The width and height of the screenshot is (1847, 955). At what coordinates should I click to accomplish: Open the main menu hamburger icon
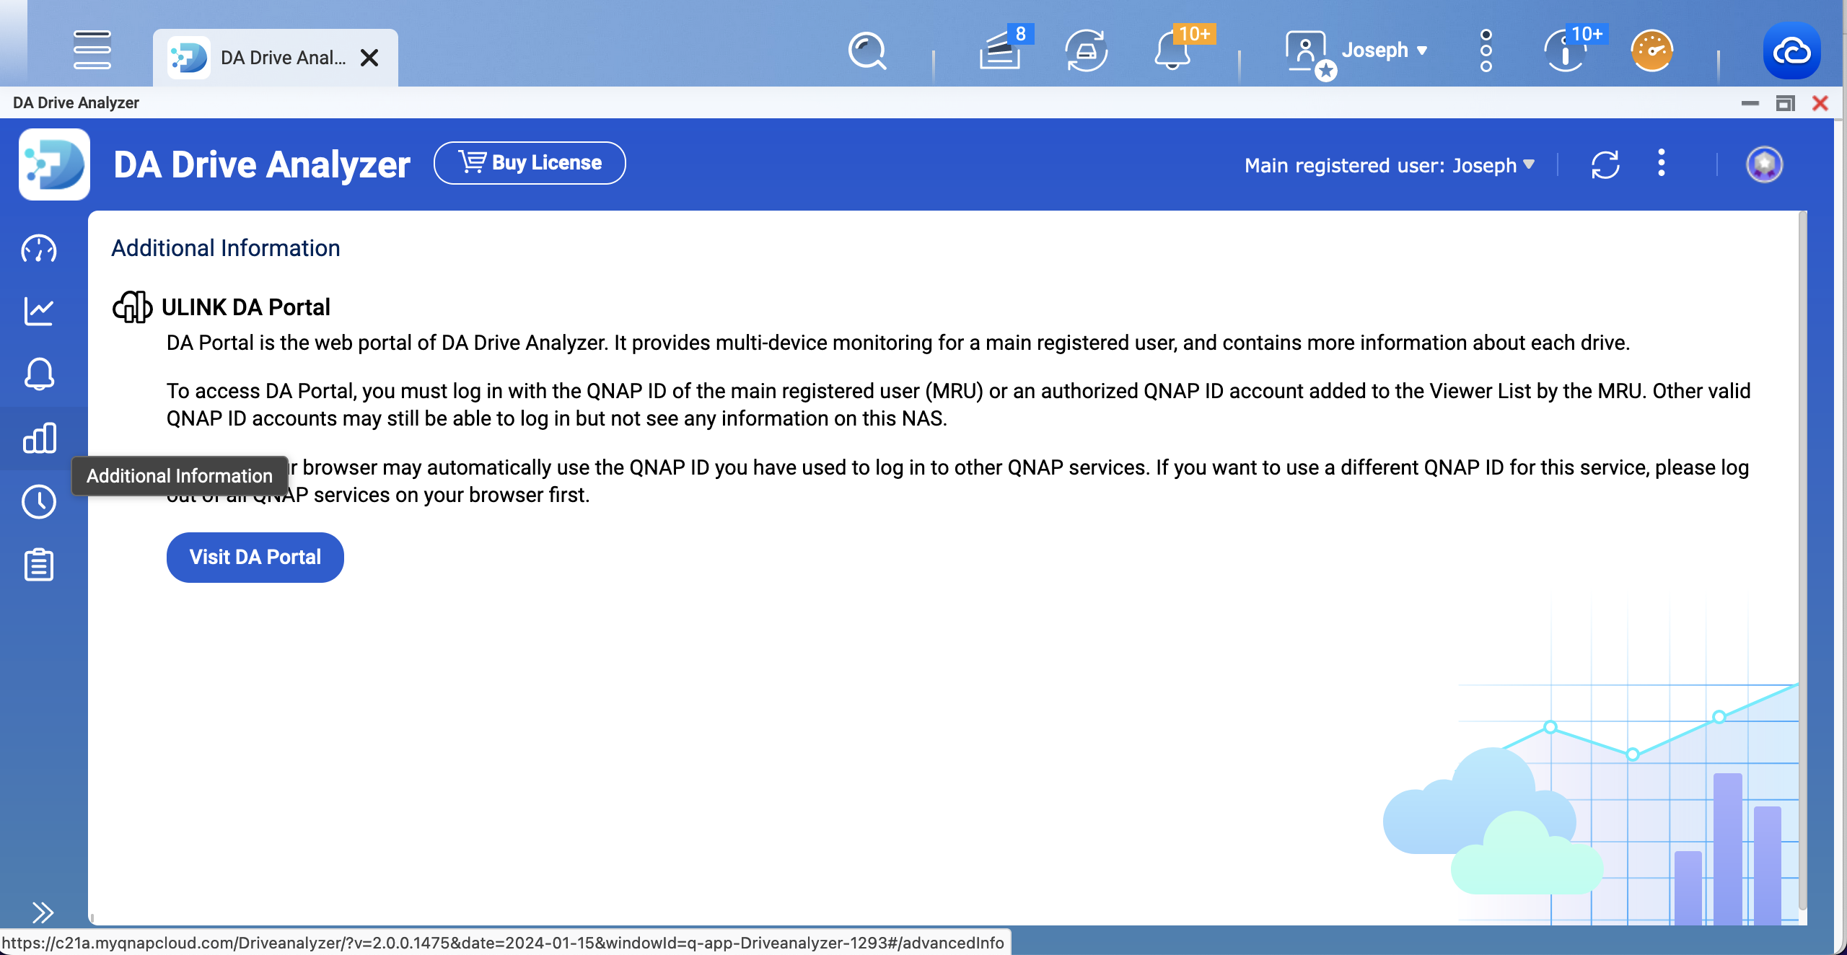[92, 50]
